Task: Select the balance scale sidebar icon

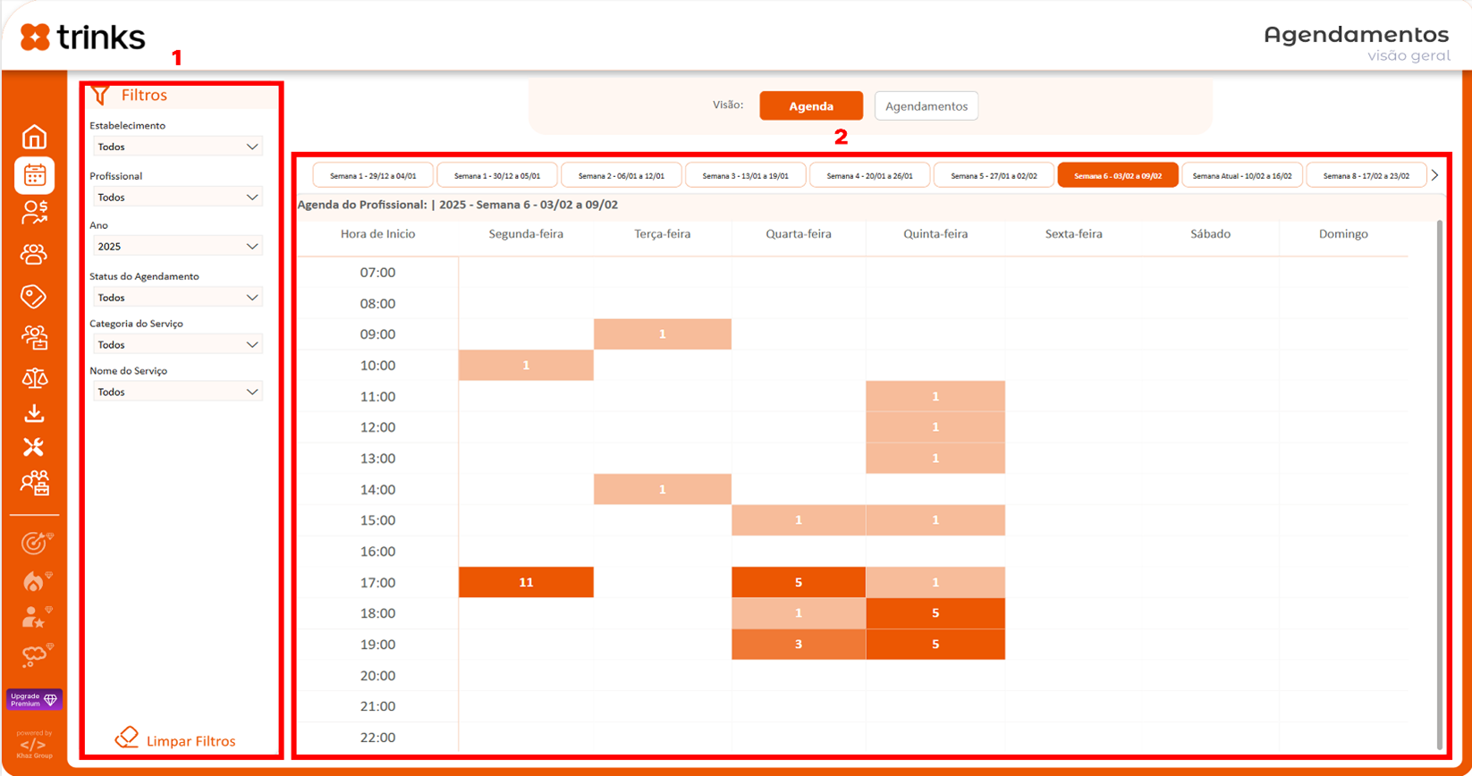Action: point(34,378)
